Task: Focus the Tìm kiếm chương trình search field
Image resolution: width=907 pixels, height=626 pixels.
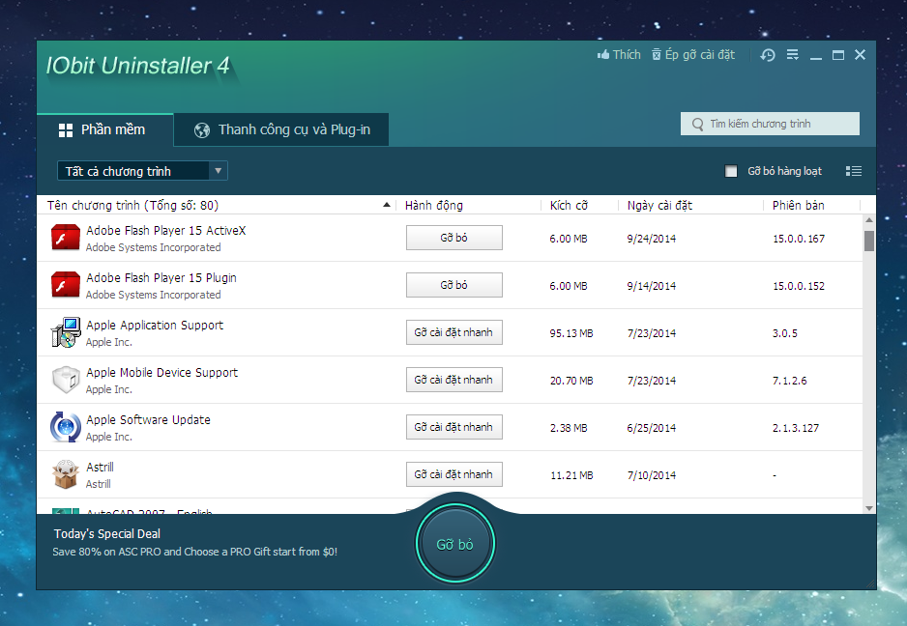Action: pos(770,124)
